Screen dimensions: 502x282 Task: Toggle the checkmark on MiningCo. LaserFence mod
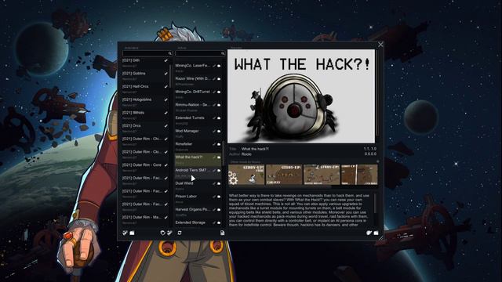tap(214, 66)
